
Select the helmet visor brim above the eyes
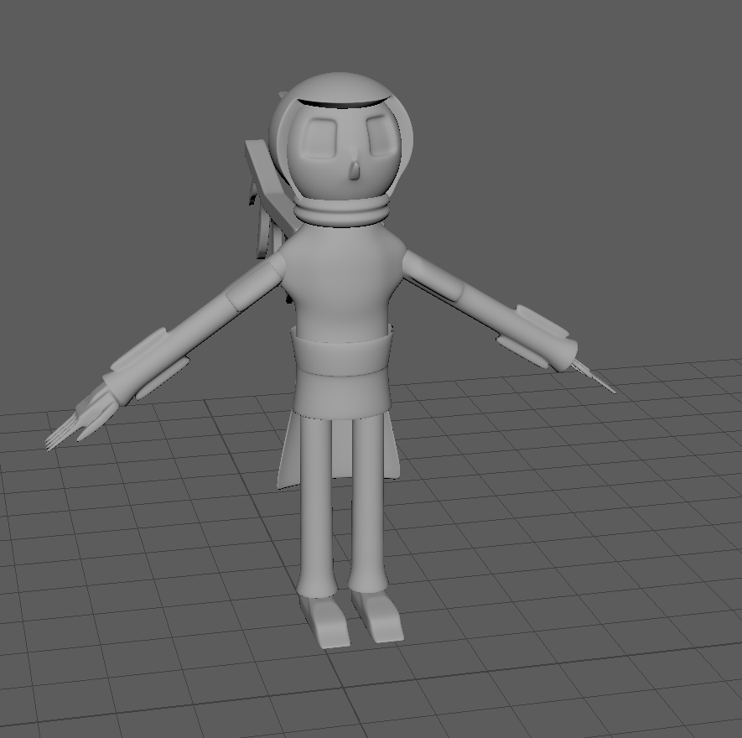point(345,102)
